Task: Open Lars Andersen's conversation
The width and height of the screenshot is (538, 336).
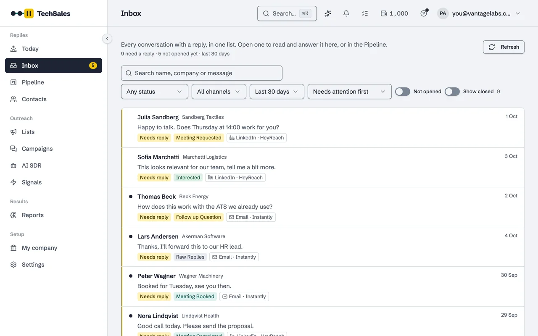Action: (x=323, y=247)
